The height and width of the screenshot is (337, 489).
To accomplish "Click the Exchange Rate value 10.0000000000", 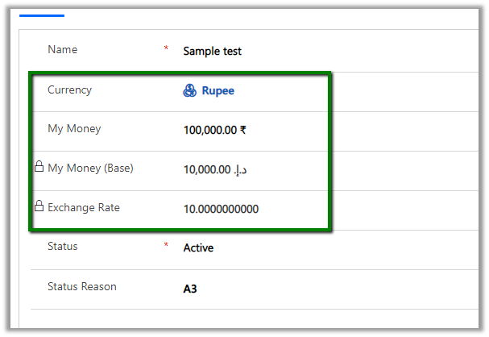I will (x=221, y=209).
